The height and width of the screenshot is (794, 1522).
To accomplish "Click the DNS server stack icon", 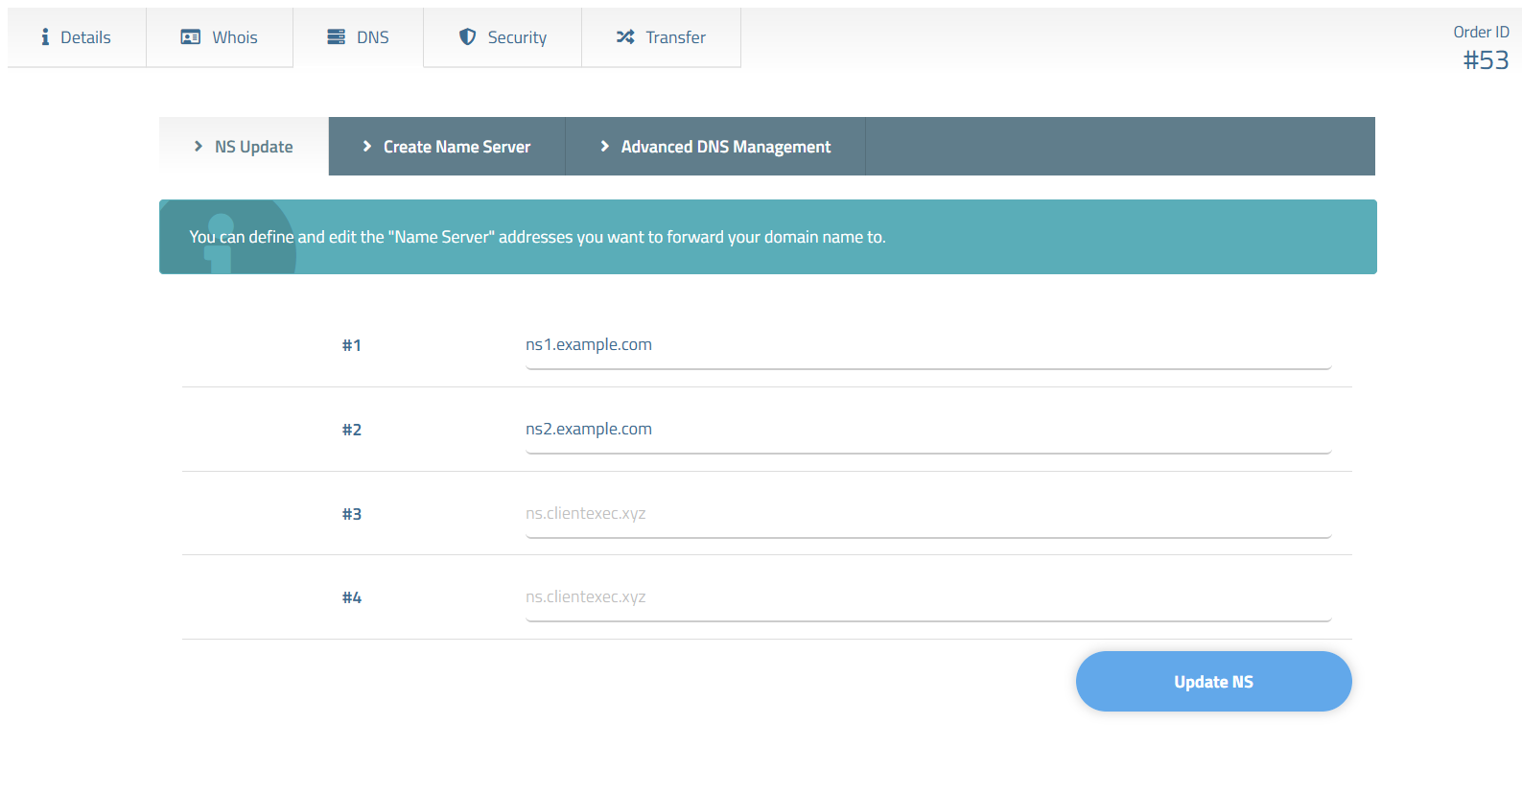I will [x=336, y=37].
